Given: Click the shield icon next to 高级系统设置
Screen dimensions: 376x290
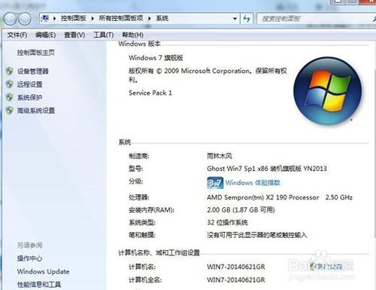Looking at the screenshot, I should tap(10, 110).
